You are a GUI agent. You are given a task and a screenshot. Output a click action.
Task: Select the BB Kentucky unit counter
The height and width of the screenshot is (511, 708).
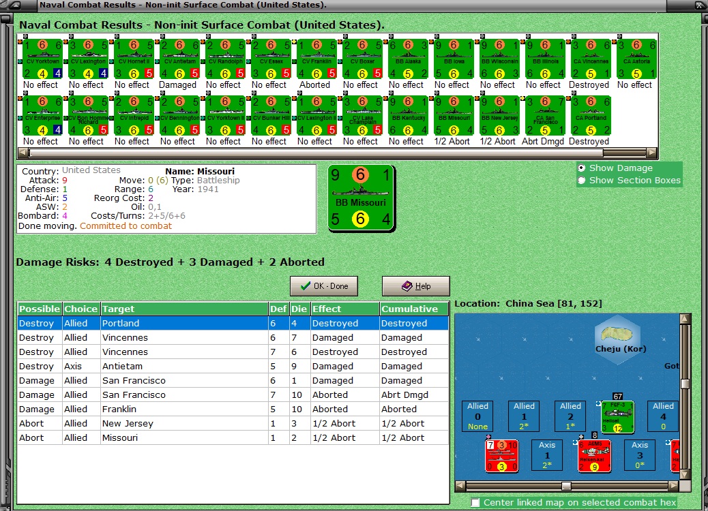(x=408, y=116)
